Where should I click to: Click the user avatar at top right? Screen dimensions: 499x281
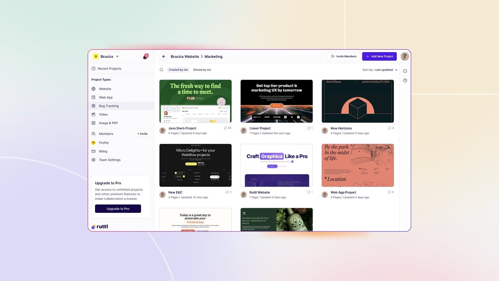click(x=405, y=56)
